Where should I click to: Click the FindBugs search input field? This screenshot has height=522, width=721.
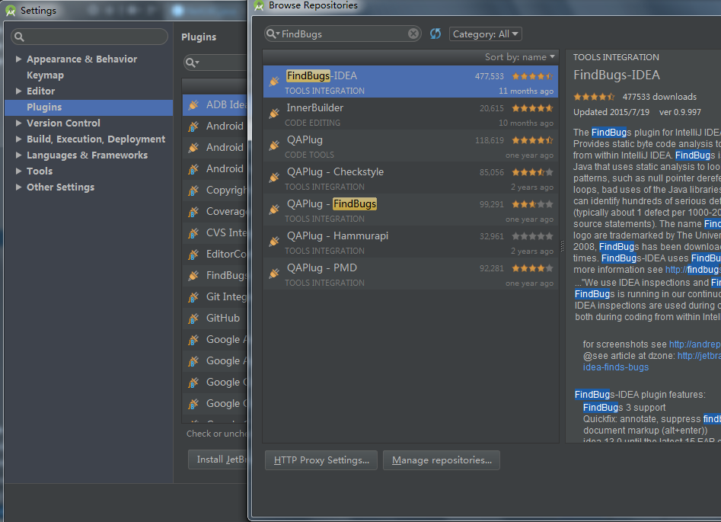(343, 34)
